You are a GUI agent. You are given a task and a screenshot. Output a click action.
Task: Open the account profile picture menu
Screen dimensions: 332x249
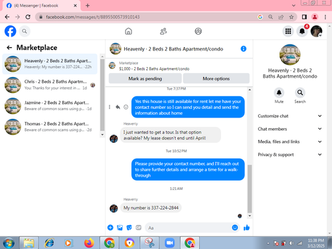(x=316, y=31)
